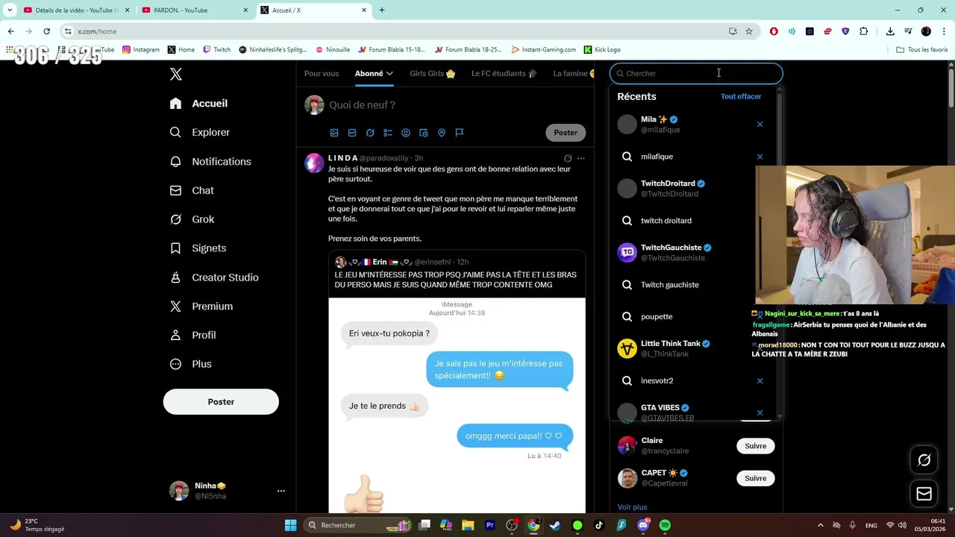Screen dimensions: 955x537
Task: Open LINDA's profile avatar
Action: pos(314,163)
